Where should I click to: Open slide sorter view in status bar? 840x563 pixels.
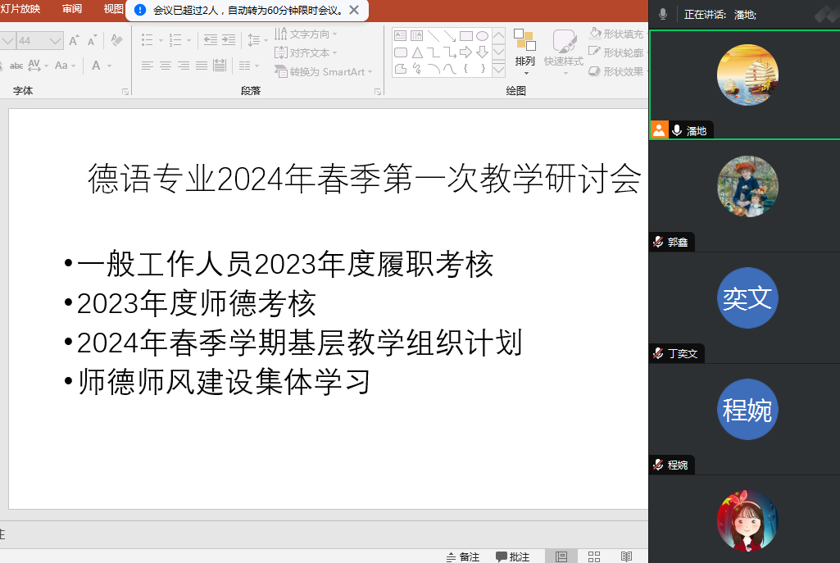coord(594,556)
